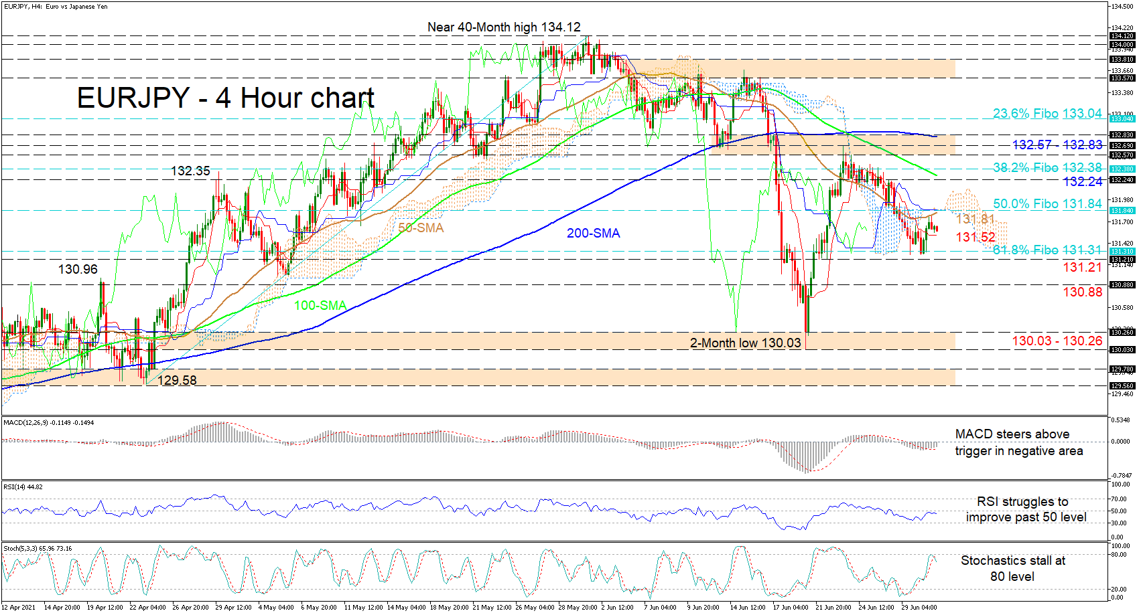Select the '23.6% Fibo 133.04' label

click(1047, 114)
